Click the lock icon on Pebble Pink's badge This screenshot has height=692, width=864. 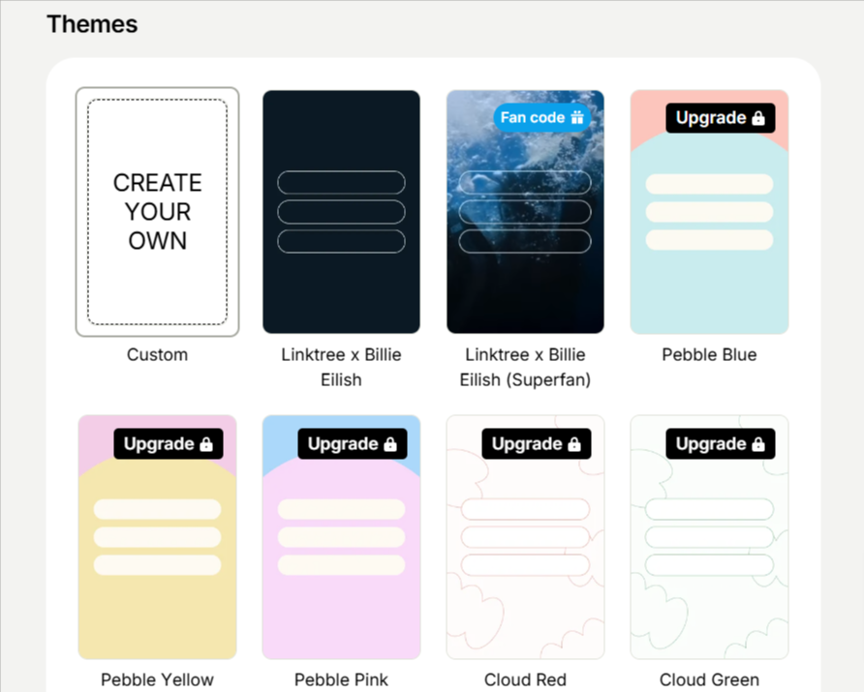click(389, 444)
